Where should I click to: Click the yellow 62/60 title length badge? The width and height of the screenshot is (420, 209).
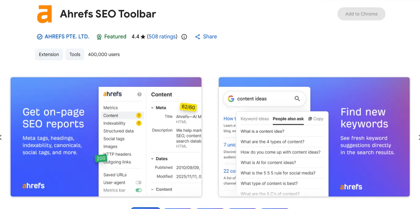pyautogui.click(x=188, y=107)
